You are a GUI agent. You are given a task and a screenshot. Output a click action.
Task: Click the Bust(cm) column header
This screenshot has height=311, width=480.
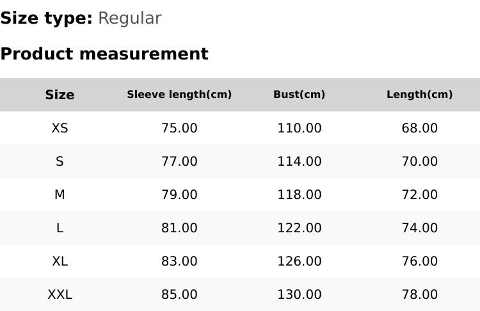299,95
